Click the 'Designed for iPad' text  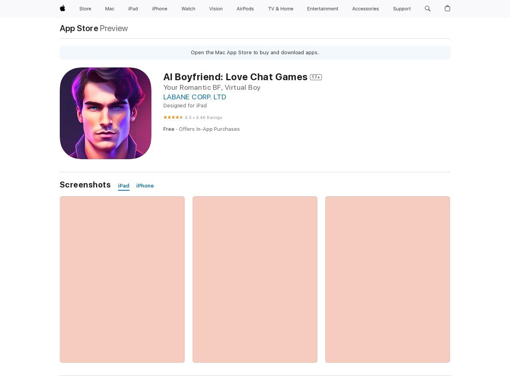pyautogui.click(x=185, y=106)
